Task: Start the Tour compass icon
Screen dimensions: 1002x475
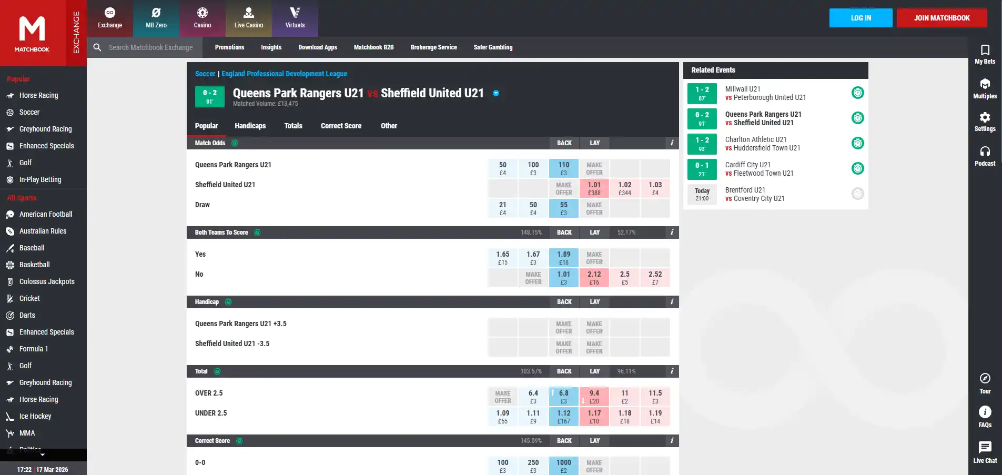Action: [985, 383]
